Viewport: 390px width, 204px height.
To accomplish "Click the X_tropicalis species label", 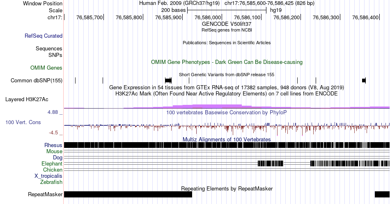I will tap(48, 176).
